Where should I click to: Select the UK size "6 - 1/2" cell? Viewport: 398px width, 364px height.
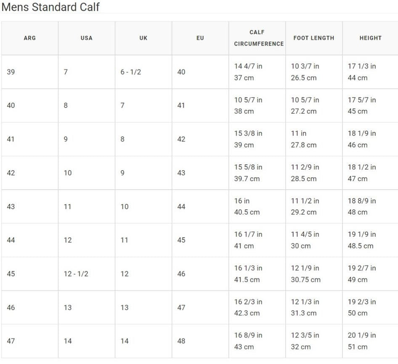(x=131, y=72)
